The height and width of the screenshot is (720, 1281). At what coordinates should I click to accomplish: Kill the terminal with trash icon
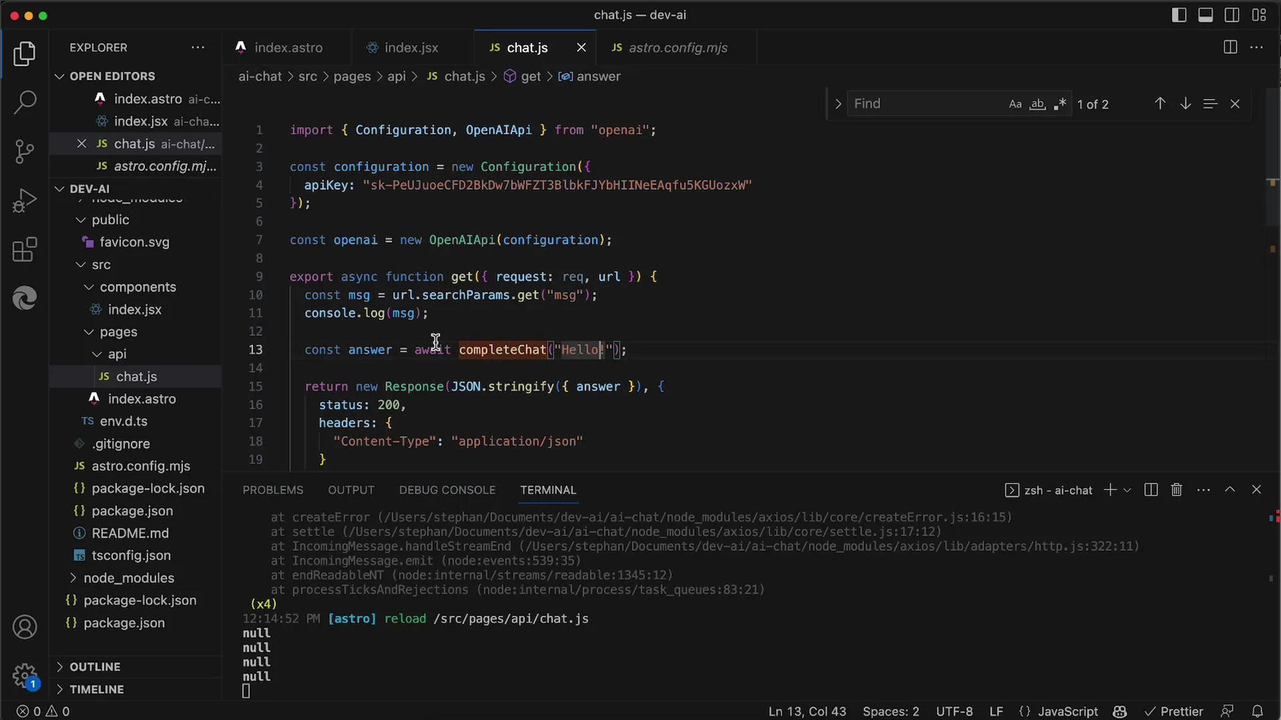1177,490
